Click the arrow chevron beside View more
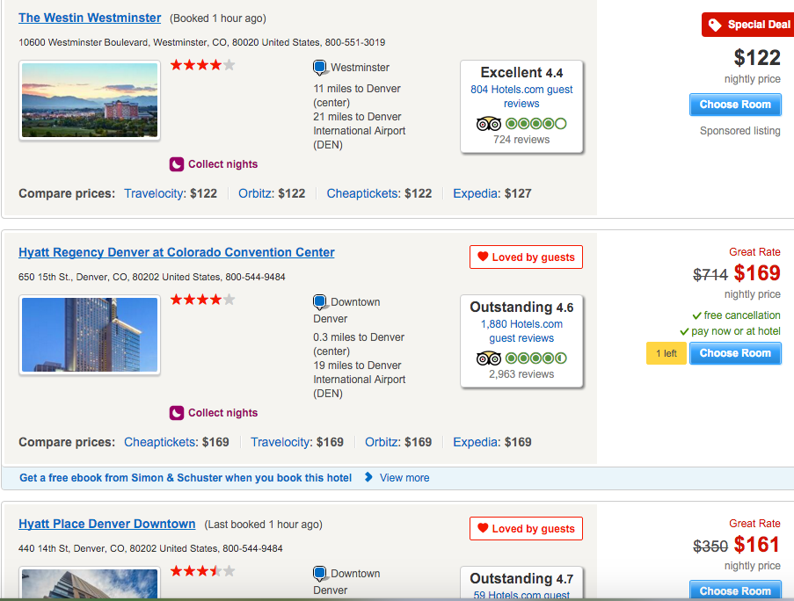794x601 pixels. 368,477
